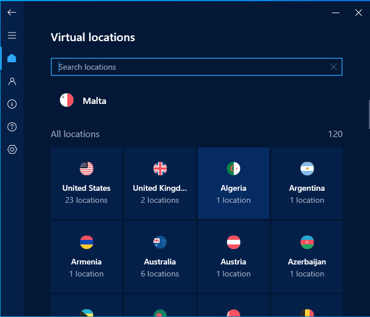The height and width of the screenshot is (317, 370).
Task: Click the Search locations input field
Action: pyautogui.click(x=188, y=67)
